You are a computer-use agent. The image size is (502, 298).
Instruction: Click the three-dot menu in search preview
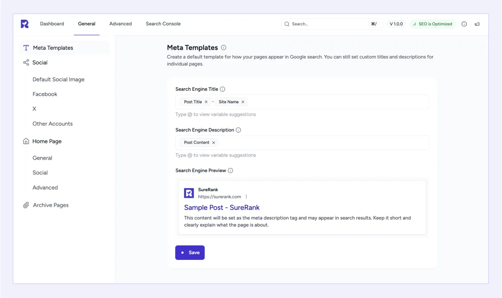click(x=246, y=197)
